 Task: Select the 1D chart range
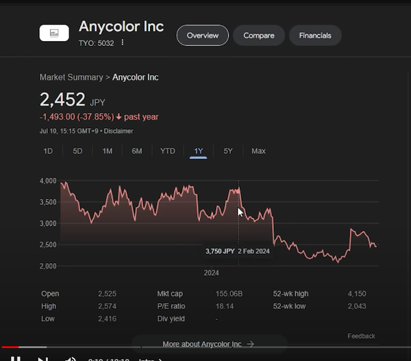[48, 151]
